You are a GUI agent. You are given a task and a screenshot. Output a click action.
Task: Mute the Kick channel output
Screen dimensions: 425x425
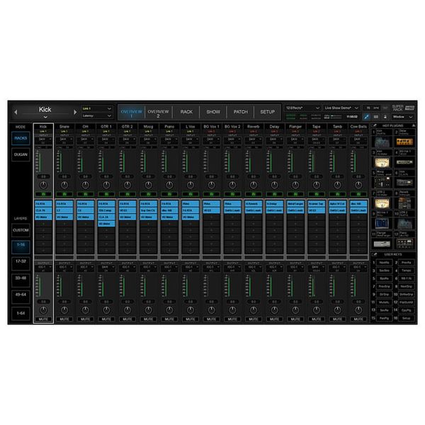44,319
